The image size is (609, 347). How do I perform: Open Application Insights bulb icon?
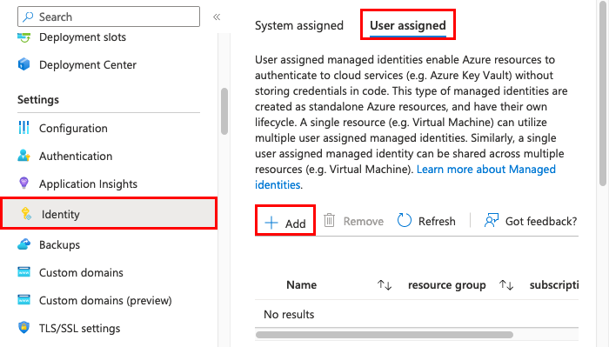(23, 183)
